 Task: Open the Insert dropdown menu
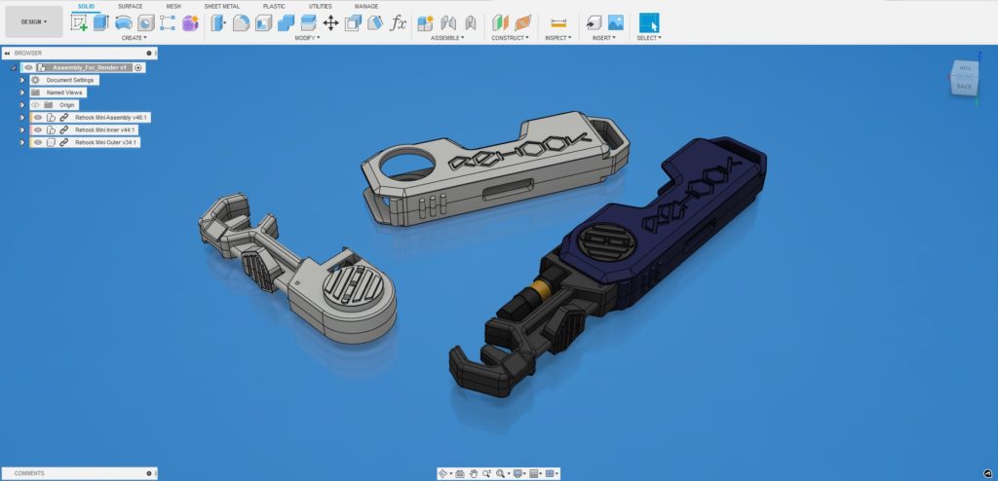click(604, 38)
